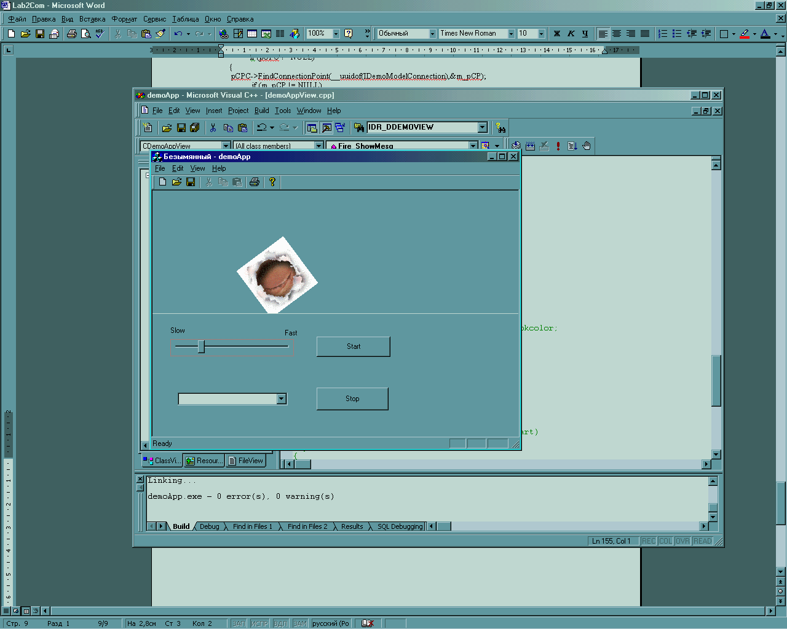Insert hyperlink icon in Word toolbar
Image resolution: width=787 pixels, height=629 pixels.
coord(224,34)
